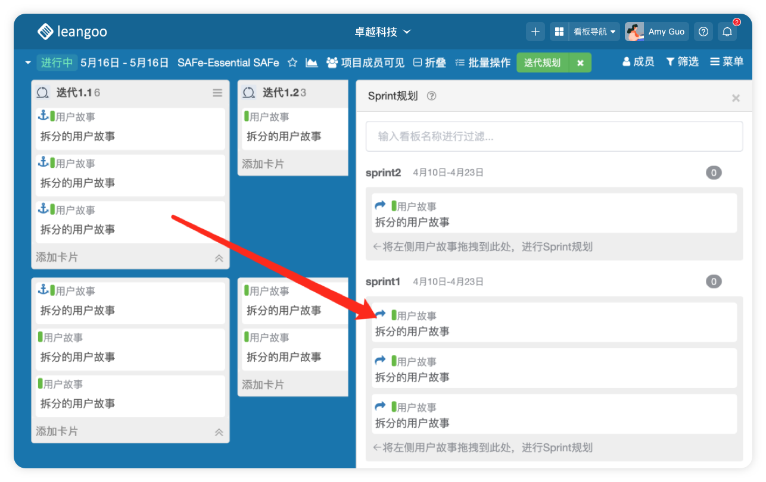Viewport: 766px width, 482px height.
Task: Open the burndown chart icon
Action: click(x=312, y=62)
